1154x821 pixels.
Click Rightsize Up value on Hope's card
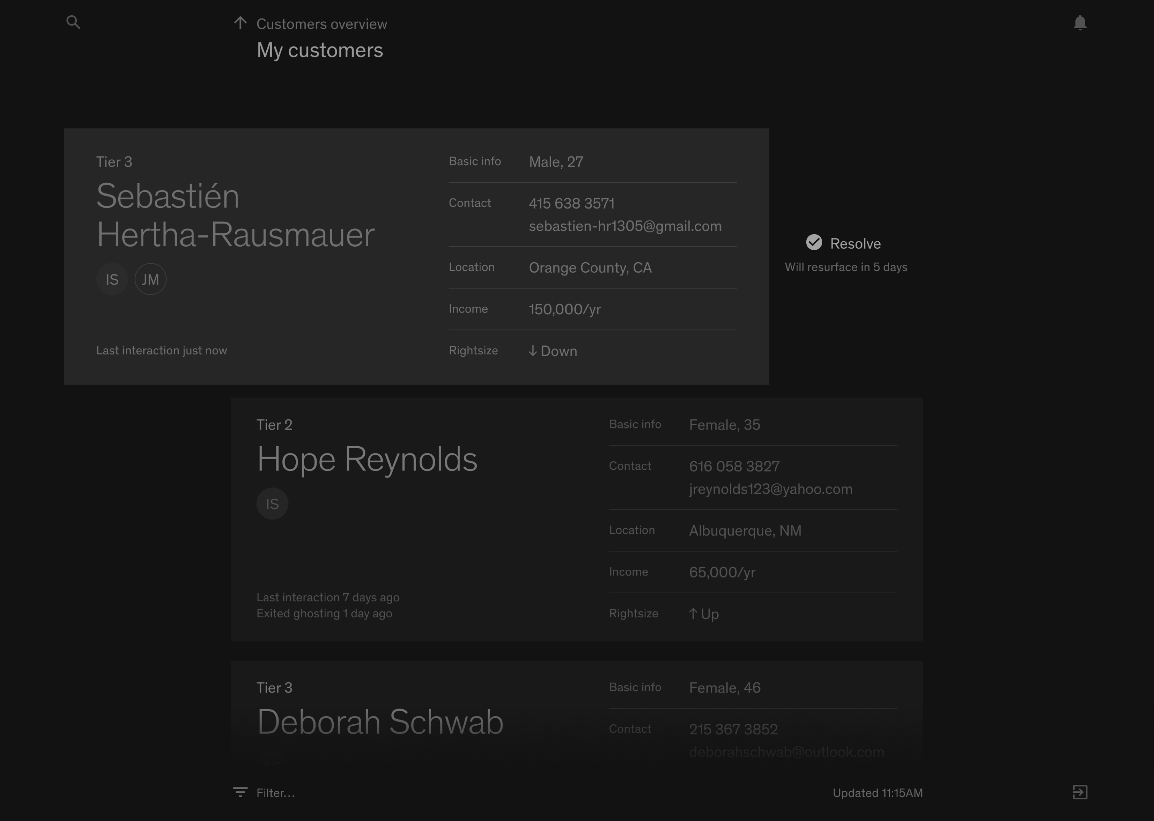click(x=704, y=614)
